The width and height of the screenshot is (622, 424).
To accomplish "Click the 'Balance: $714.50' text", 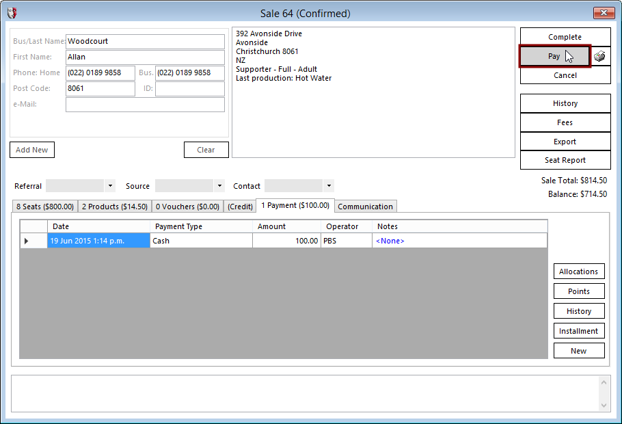I will (x=578, y=194).
